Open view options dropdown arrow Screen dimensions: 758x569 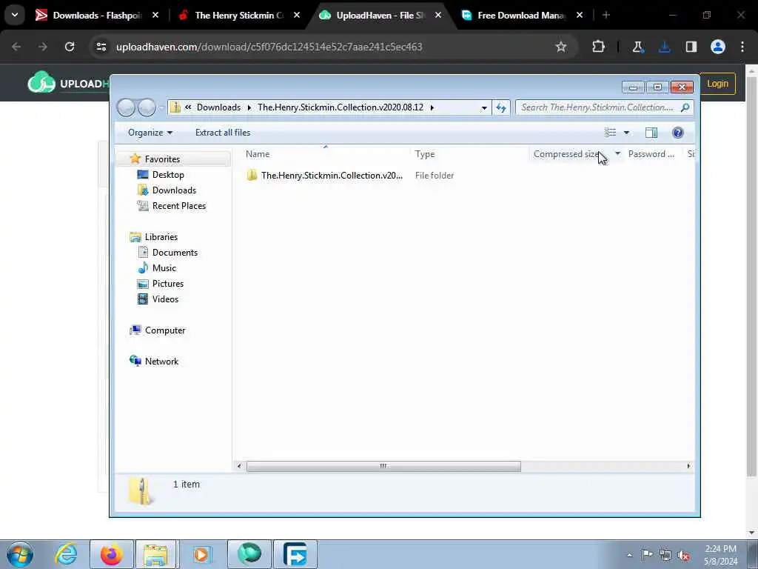(x=626, y=133)
